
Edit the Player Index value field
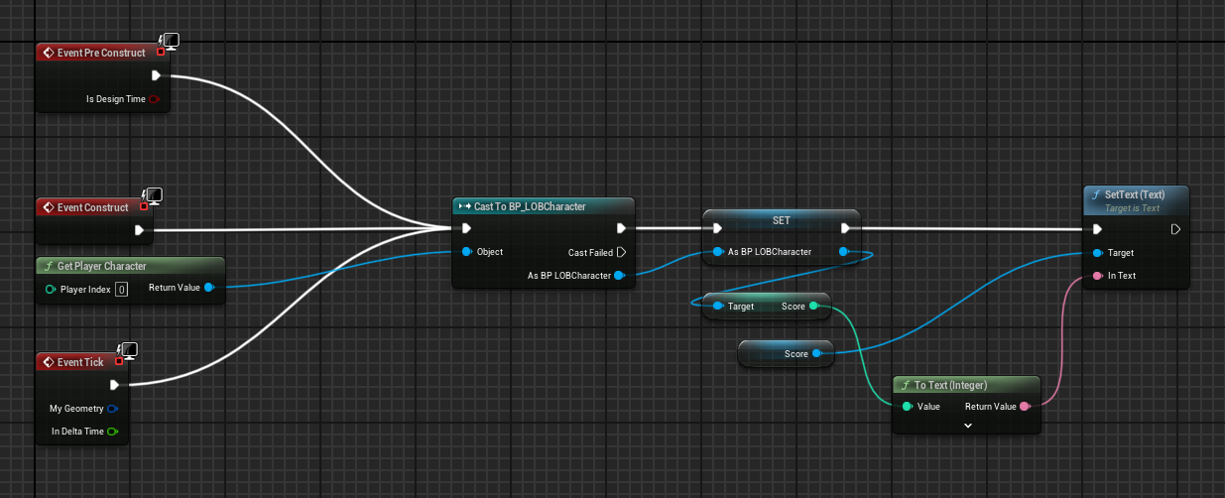[x=121, y=290]
